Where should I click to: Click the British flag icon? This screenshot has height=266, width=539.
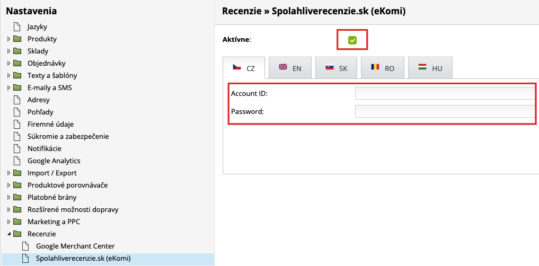click(283, 67)
